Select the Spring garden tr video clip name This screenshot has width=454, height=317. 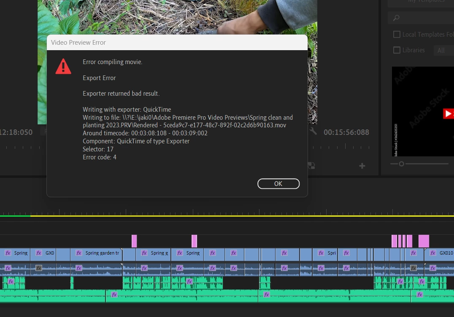pos(102,253)
